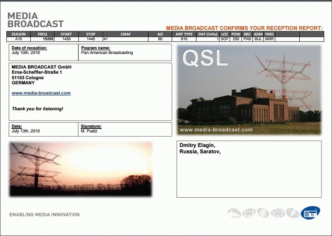
Task: Select the CIRAF column header
Action: (x=126, y=34)
